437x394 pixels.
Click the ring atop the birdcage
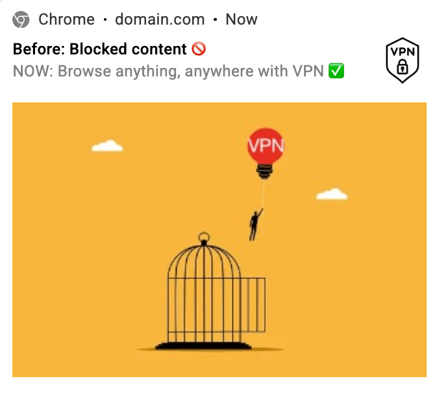pyautogui.click(x=204, y=237)
